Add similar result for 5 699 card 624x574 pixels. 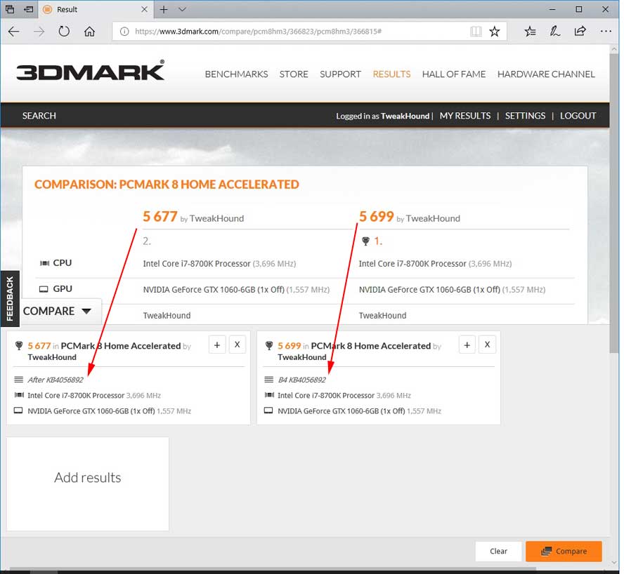[467, 345]
